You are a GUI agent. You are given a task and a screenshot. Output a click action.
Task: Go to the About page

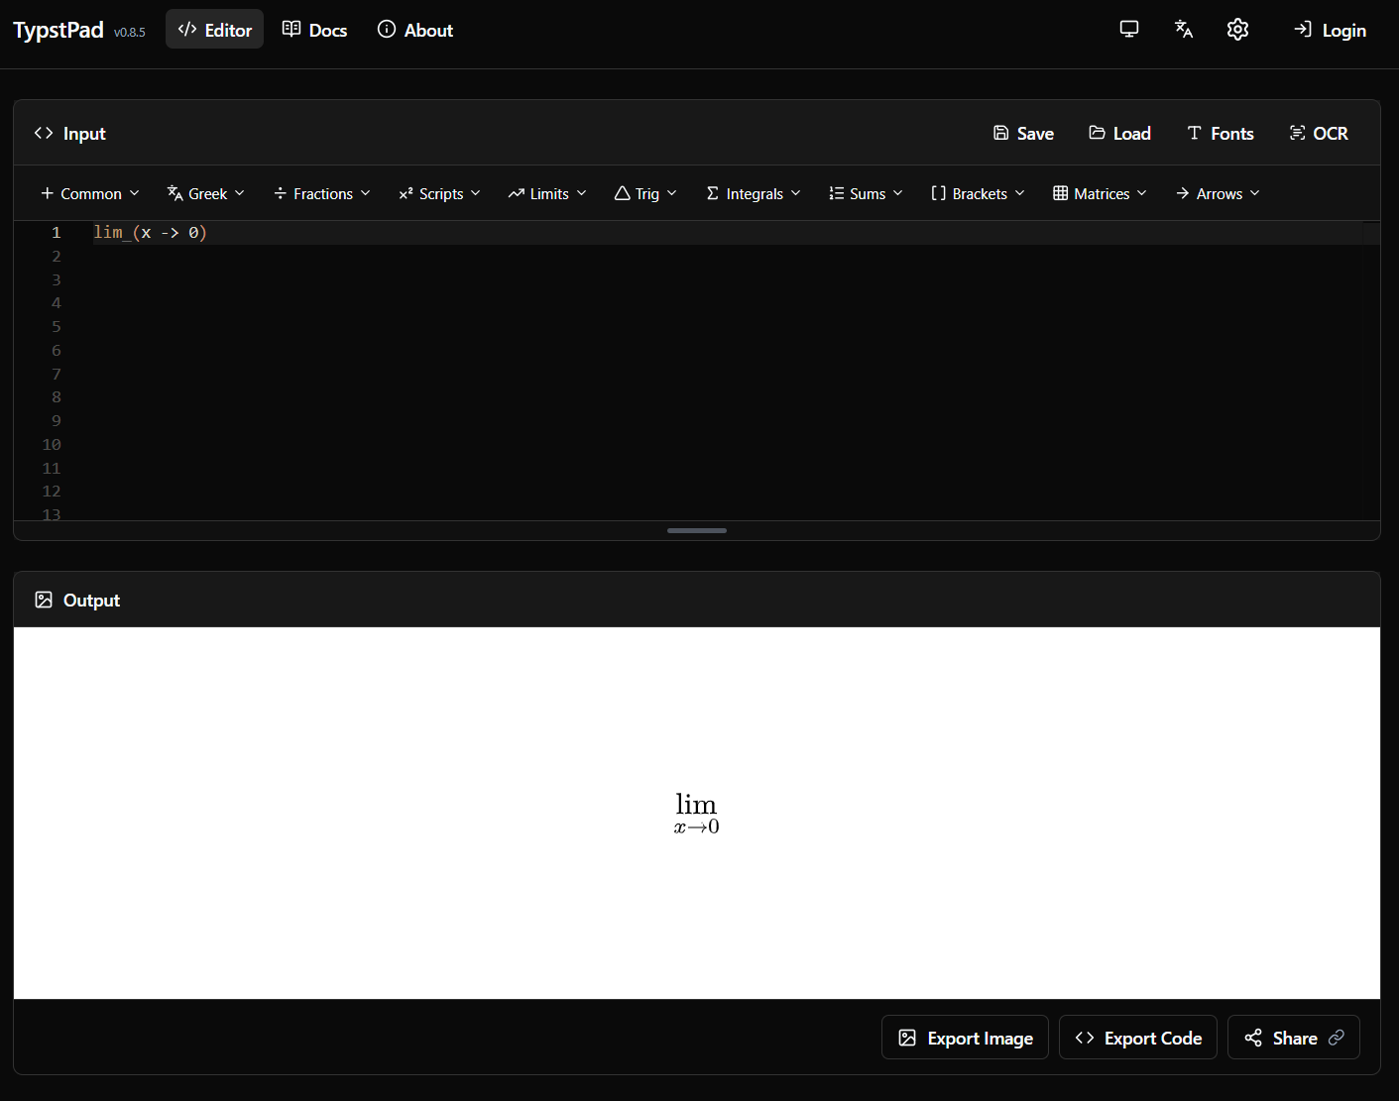(x=415, y=31)
